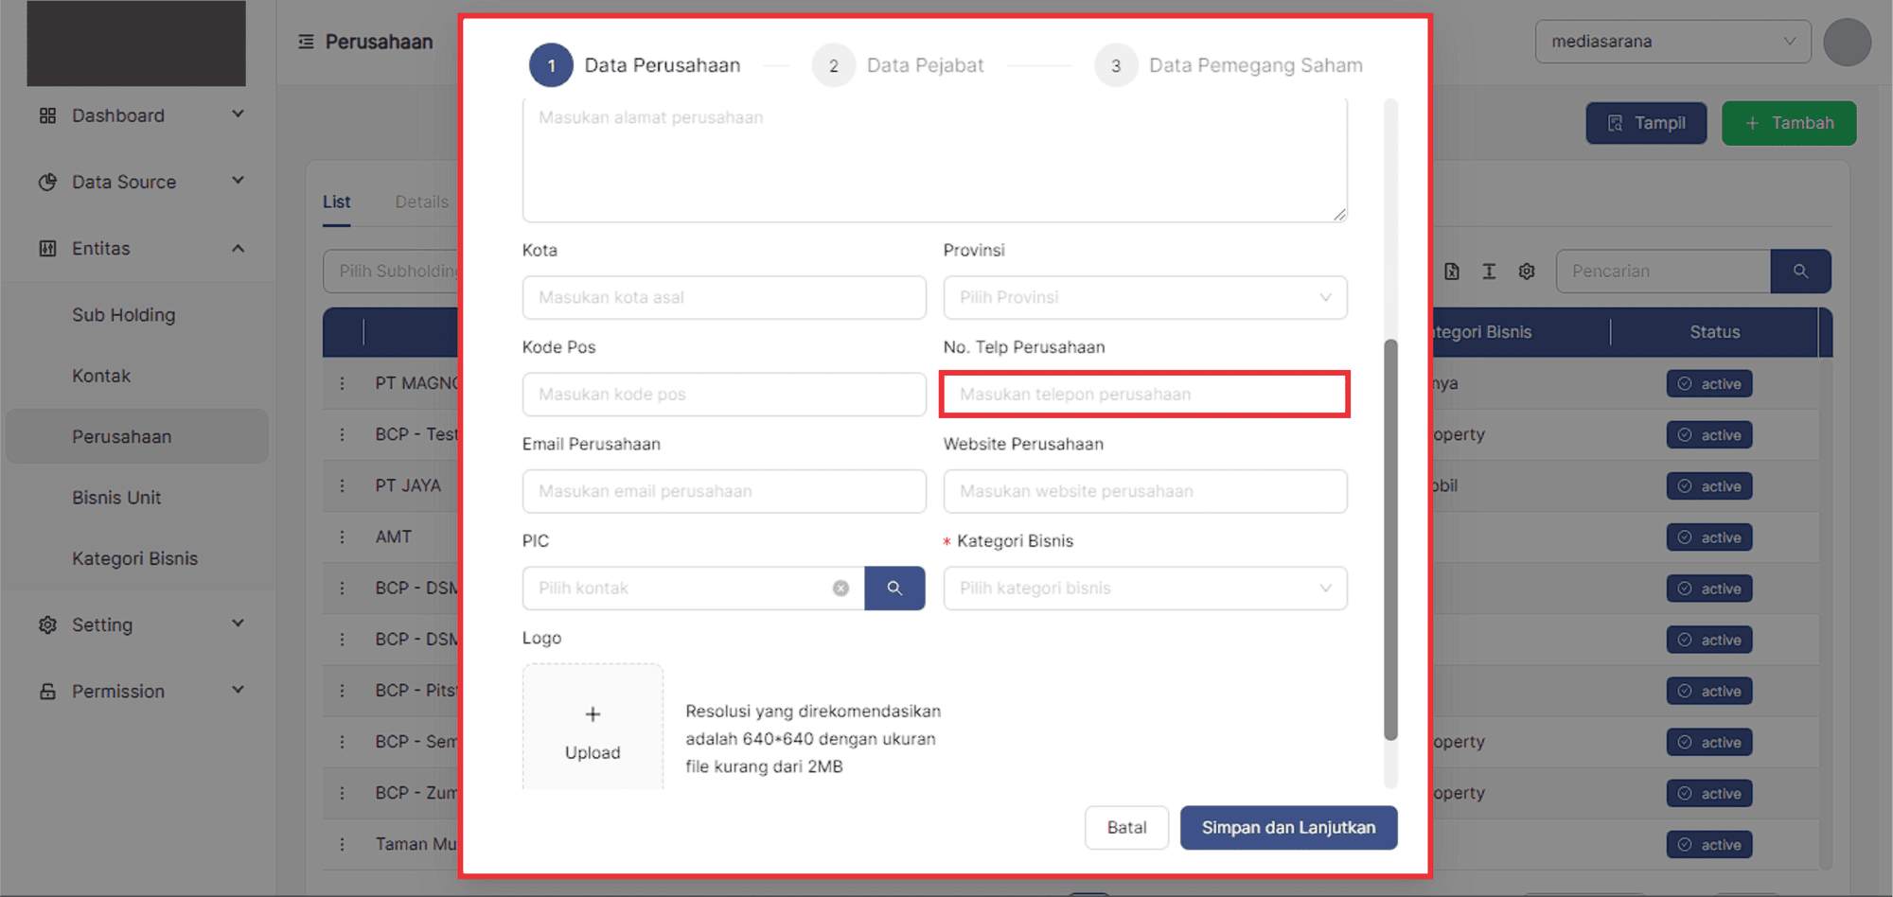Open Kategori Bisnis in the sidebar
The image size is (1893, 897).
point(134,558)
